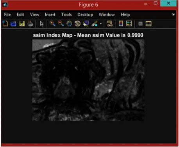Screen dimensions: 179x147
Task: Open the Insert menu
Action: (x=50, y=14)
